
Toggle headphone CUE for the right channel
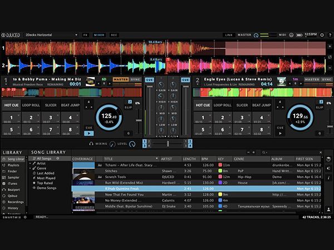(x=185, y=80)
